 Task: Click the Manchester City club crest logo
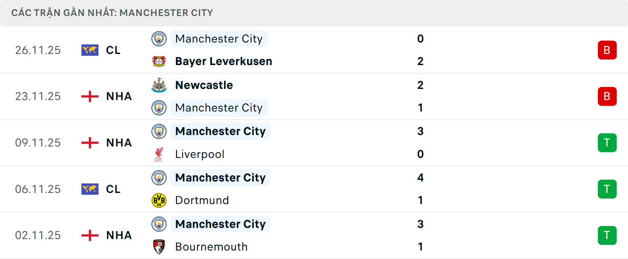(x=159, y=39)
